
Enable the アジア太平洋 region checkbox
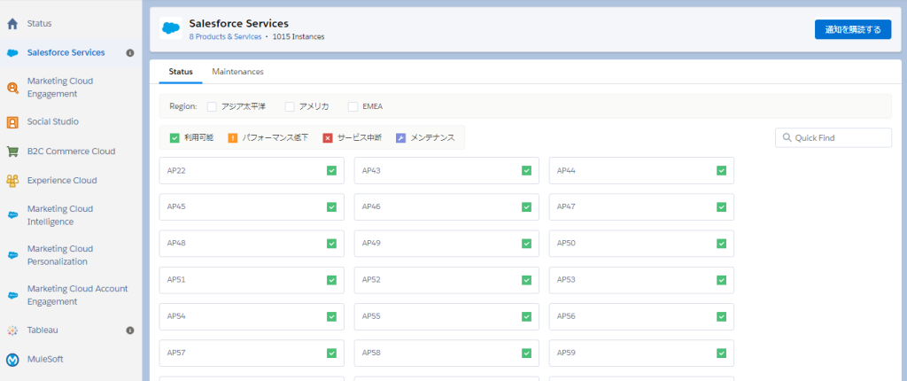point(212,106)
